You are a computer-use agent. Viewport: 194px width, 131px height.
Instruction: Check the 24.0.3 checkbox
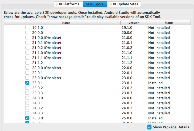pos(27,113)
